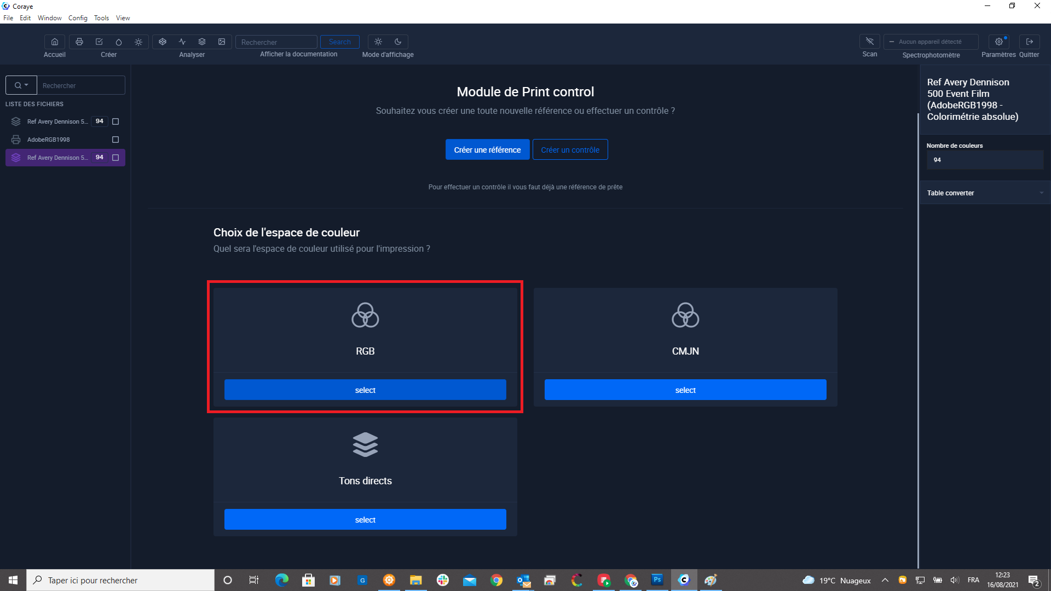Screen dimensions: 1051x591
Task: Open the Mail app from the taskbar
Action: [x=470, y=580]
